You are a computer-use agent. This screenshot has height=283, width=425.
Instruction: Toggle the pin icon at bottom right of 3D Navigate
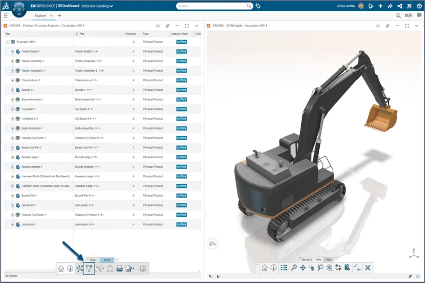410,277
